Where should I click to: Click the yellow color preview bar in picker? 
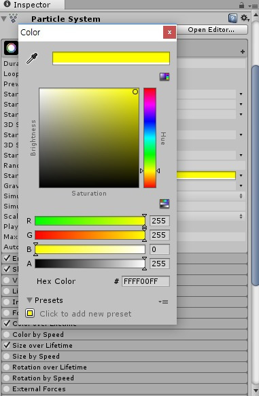pyautogui.click(x=111, y=58)
